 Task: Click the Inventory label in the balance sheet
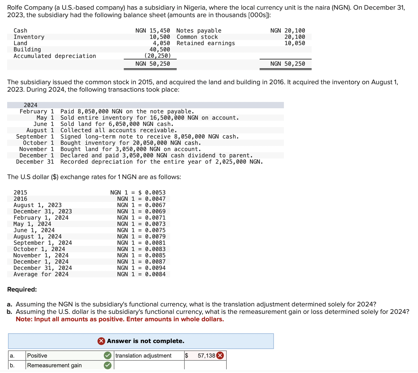coord(29,37)
